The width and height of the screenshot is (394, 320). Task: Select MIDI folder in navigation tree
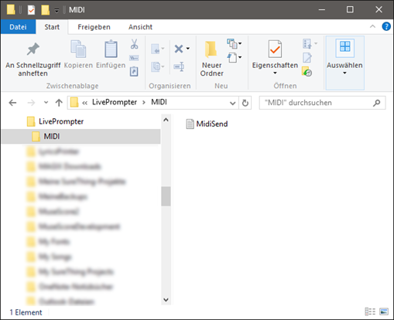81,136
